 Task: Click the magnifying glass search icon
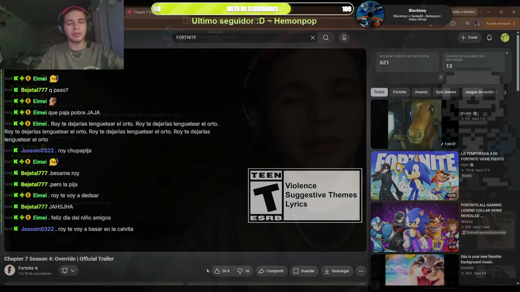pos(326,38)
